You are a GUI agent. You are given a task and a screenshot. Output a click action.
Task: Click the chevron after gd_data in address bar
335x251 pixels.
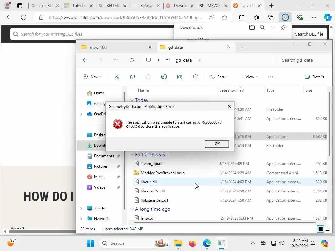(199, 60)
